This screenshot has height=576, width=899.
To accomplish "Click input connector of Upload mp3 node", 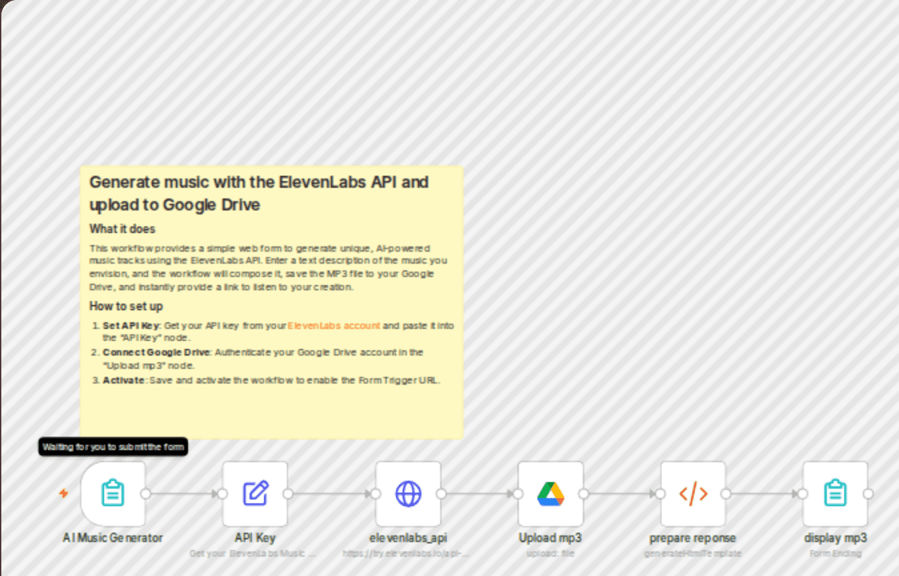I will pos(518,494).
